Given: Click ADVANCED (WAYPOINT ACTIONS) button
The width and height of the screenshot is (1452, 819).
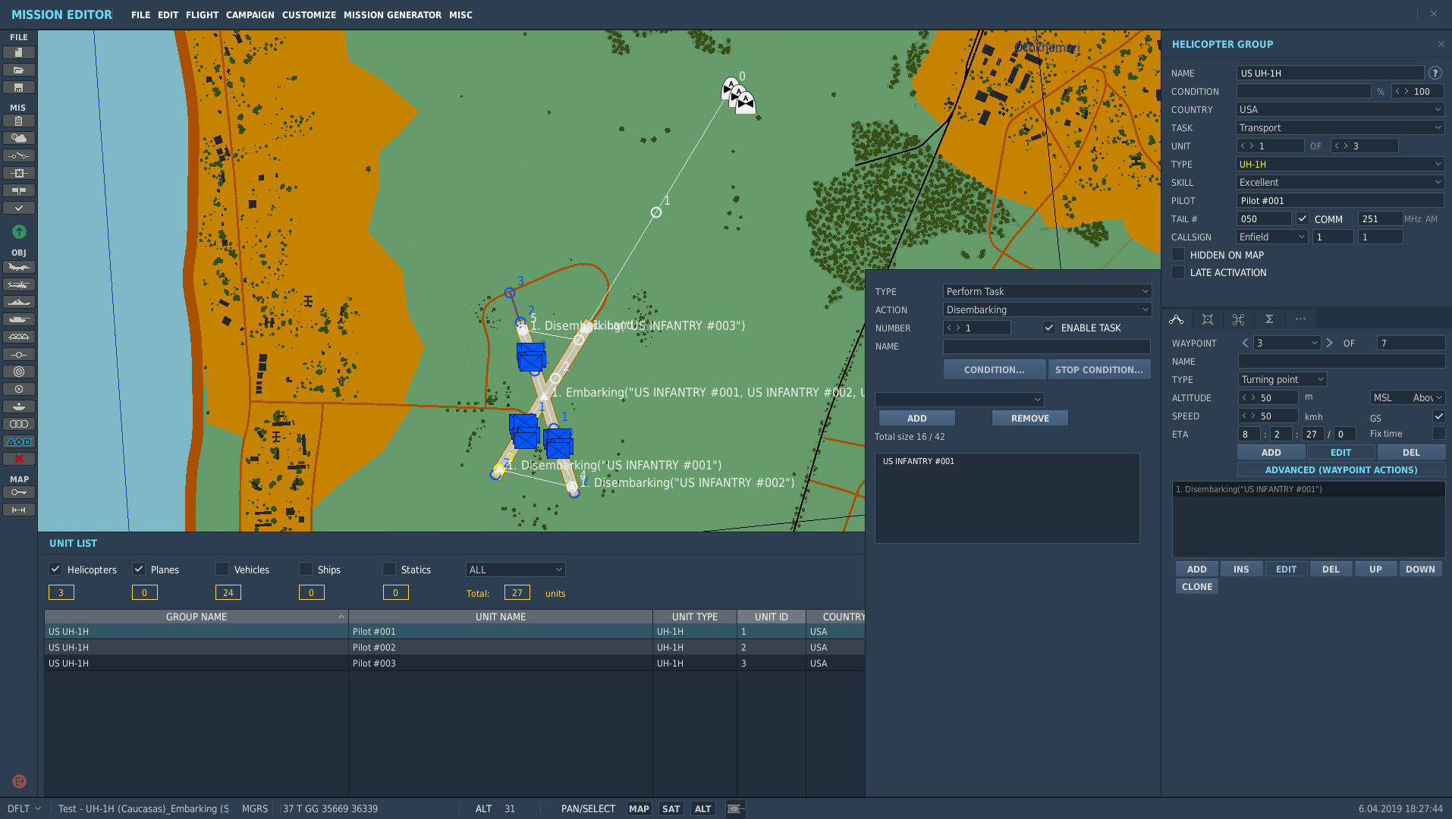Looking at the screenshot, I should pos(1341,470).
